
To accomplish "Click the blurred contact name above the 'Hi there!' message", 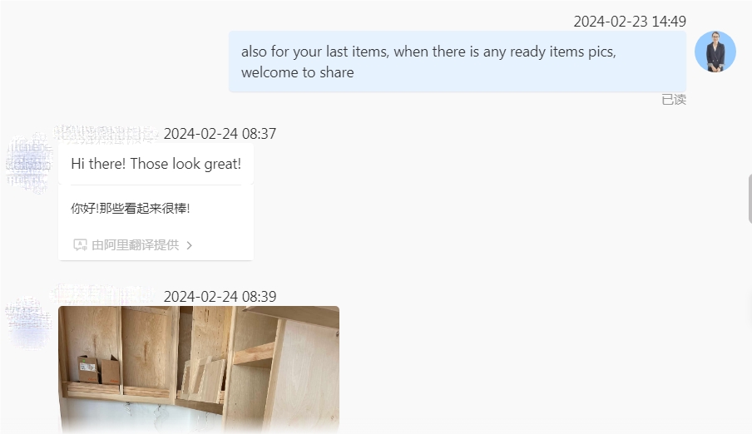I will pos(106,135).
